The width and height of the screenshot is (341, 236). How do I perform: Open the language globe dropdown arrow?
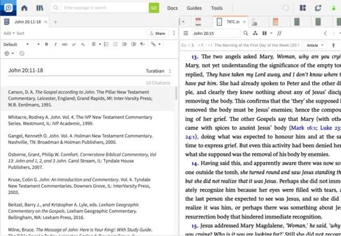[x=13, y=53]
